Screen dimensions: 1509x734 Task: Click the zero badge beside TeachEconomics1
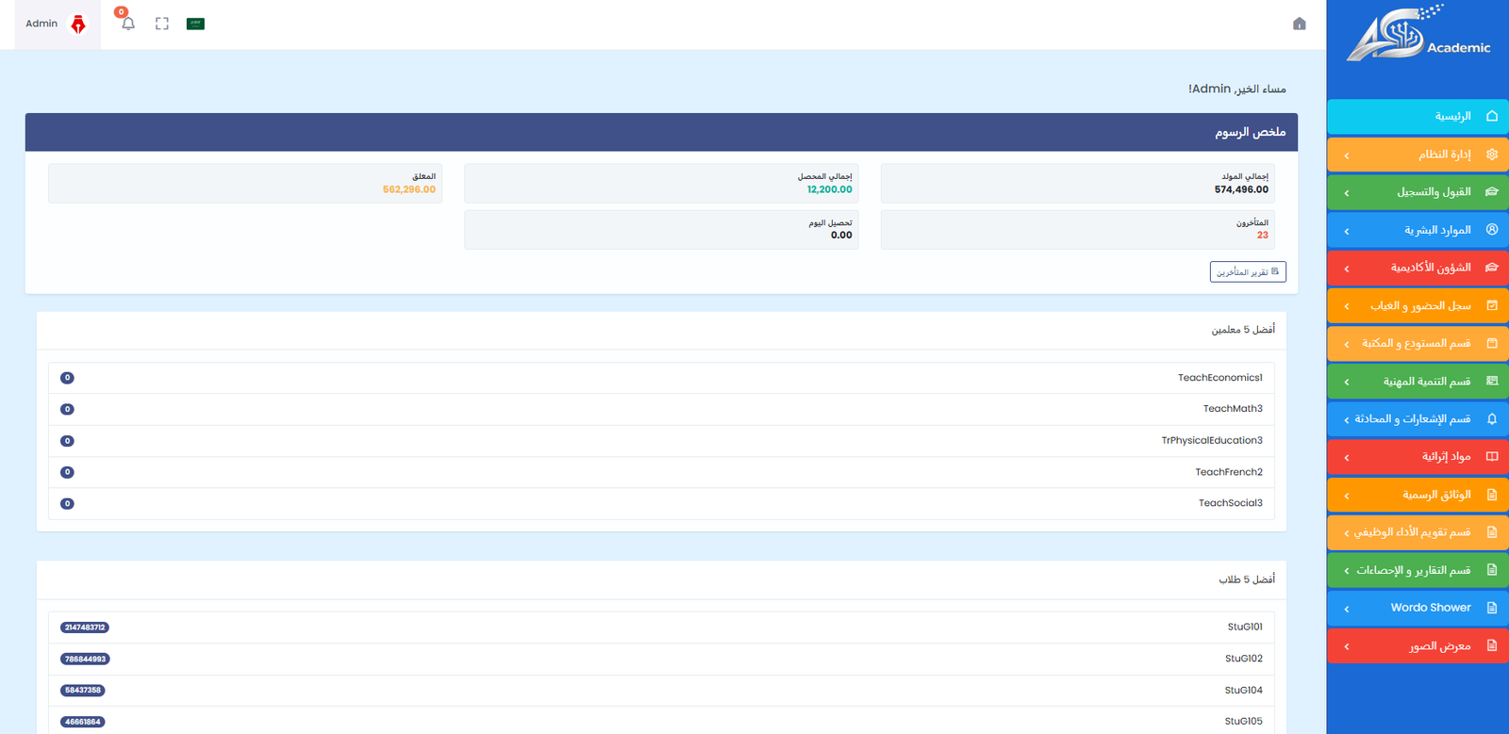(x=67, y=378)
